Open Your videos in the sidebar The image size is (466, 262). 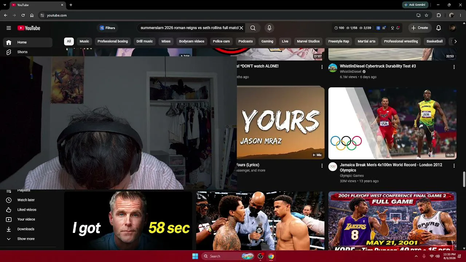pyautogui.click(x=28, y=219)
